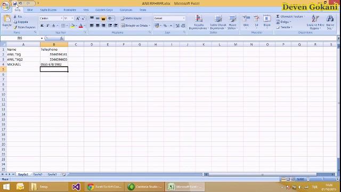Switch to the Veri tab
The height and width of the screenshot is (192, 341).
pos(86,10)
